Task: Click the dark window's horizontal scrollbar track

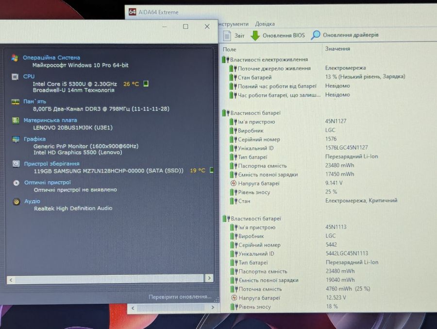Action: tap(110, 279)
